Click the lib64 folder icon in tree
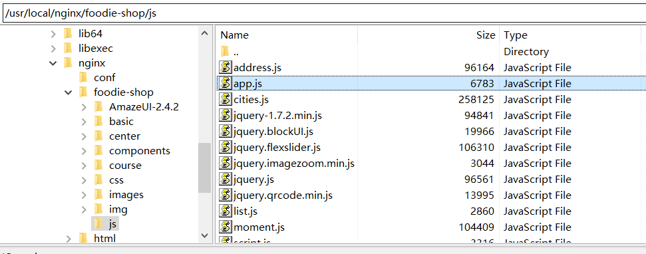 tap(69, 34)
